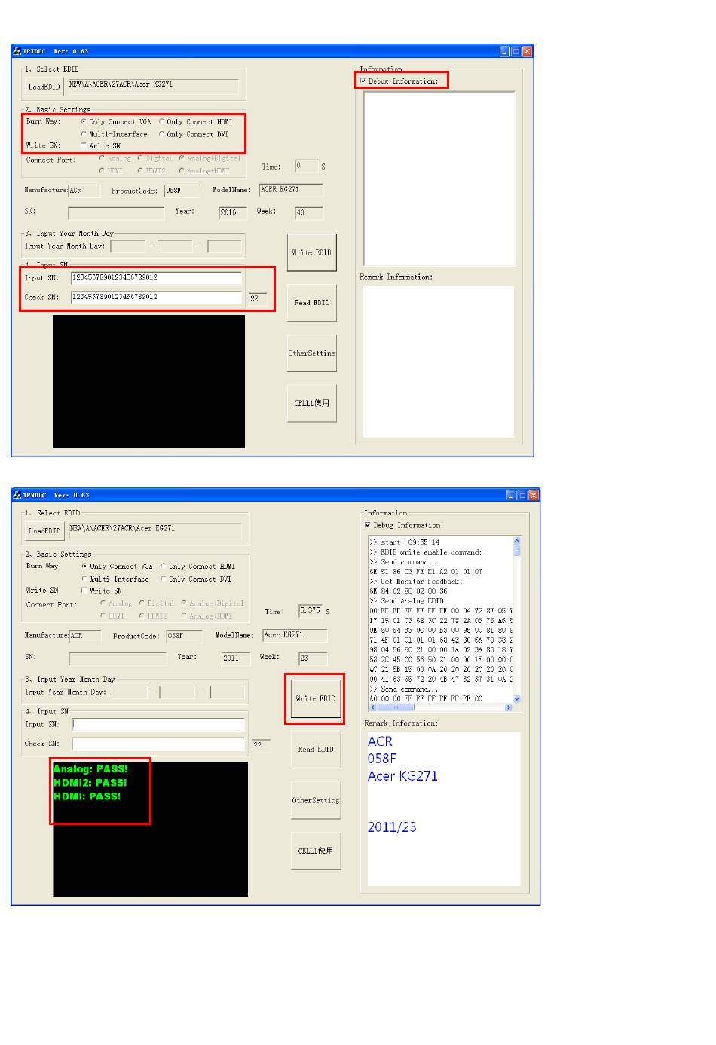Screen dimensions: 716x1045
Task: Click ProductCode field in lower window
Action: (x=185, y=636)
